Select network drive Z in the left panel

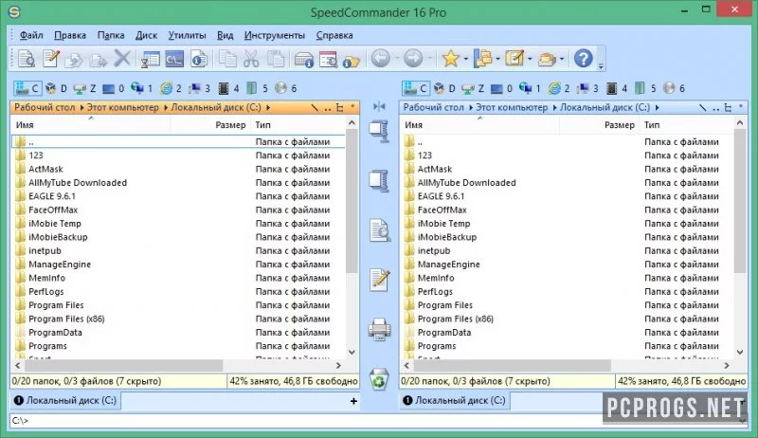click(x=84, y=88)
